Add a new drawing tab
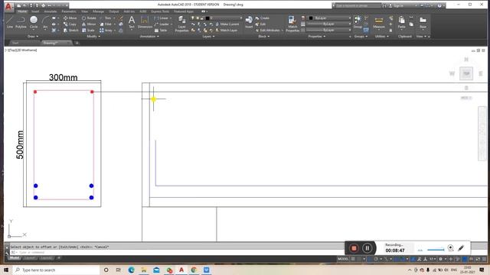This screenshot has height=275, width=490. [x=77, y=43]
